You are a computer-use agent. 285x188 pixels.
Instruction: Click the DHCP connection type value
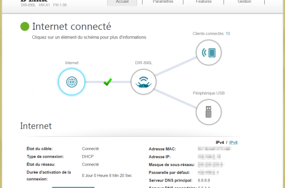(x=88, y=156)
